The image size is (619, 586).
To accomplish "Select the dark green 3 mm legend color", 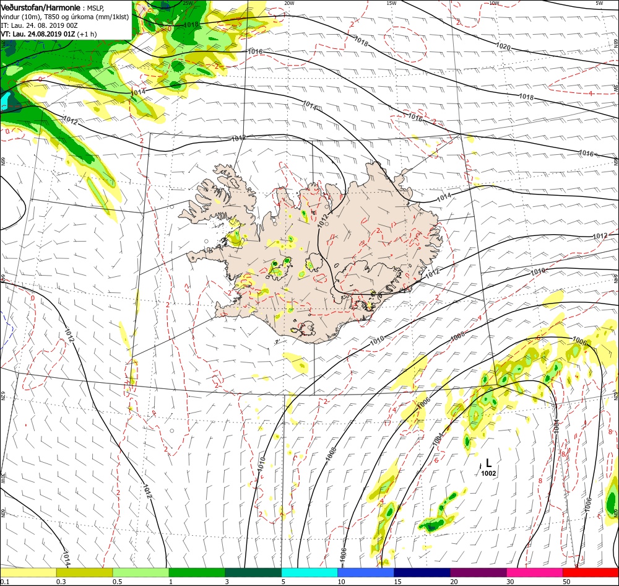I will [x=253, y=572].
